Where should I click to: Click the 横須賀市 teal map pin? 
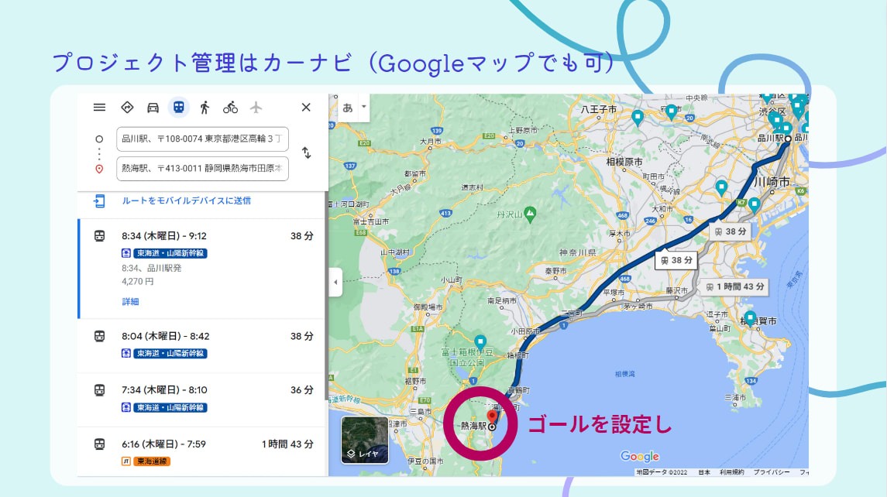pyautogui.click(x=750, y=319)
